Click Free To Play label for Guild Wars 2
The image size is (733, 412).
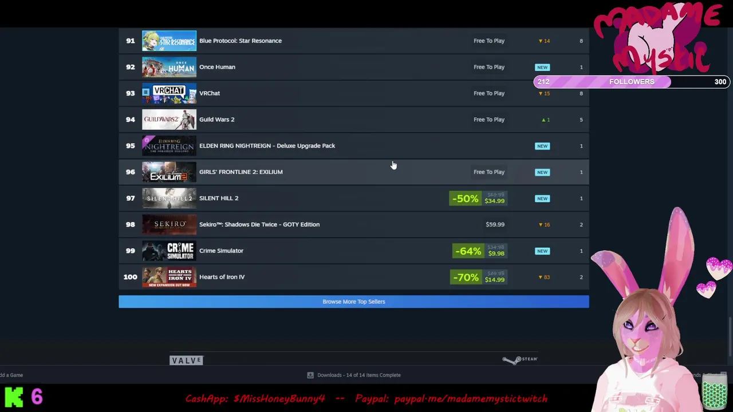click(489, 120)
